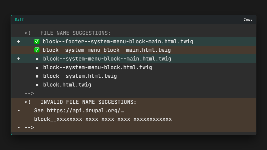Viewport: 267px width, 150px height.
Task: Select text block--system-menu-block.html.twig
Action: (x=97, y=67)
